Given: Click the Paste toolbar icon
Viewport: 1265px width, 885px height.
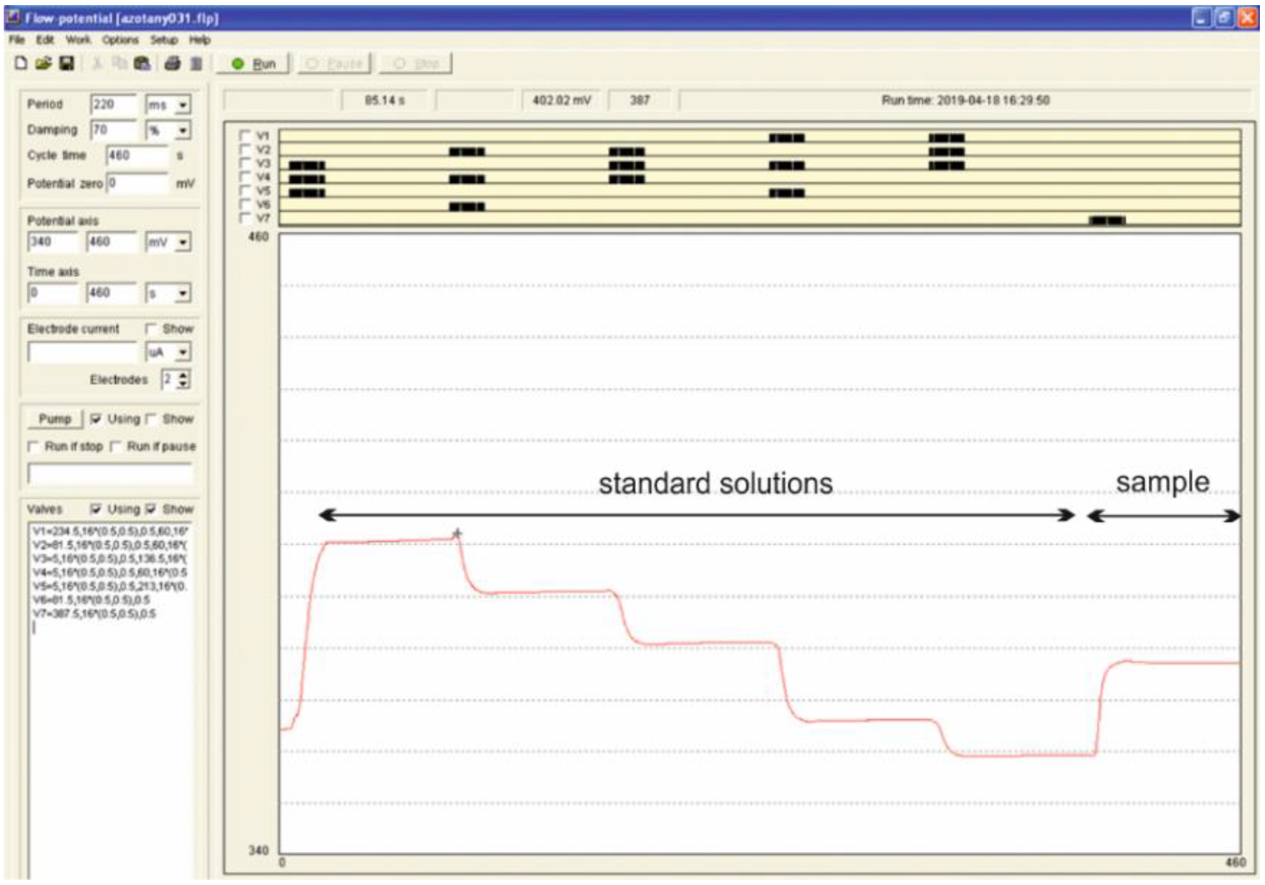Looking at the screenshot, I should [x=142, y=64].
